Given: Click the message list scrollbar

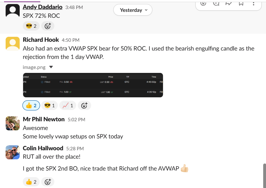Looking at the screenshot, I should pyautogui.click(x=264, y=175).
